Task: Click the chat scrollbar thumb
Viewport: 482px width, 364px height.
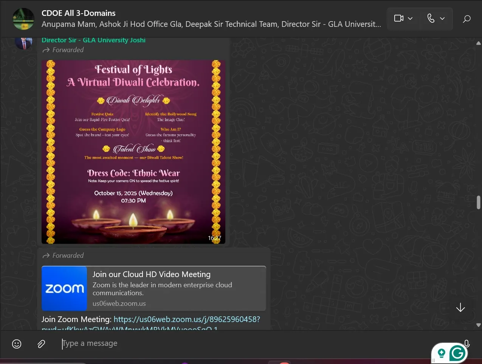Action: point(479,202)
